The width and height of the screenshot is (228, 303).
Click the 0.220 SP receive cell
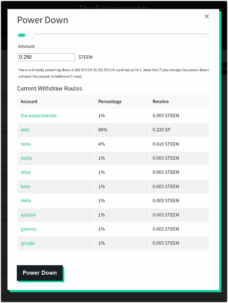tap(161, 130)
